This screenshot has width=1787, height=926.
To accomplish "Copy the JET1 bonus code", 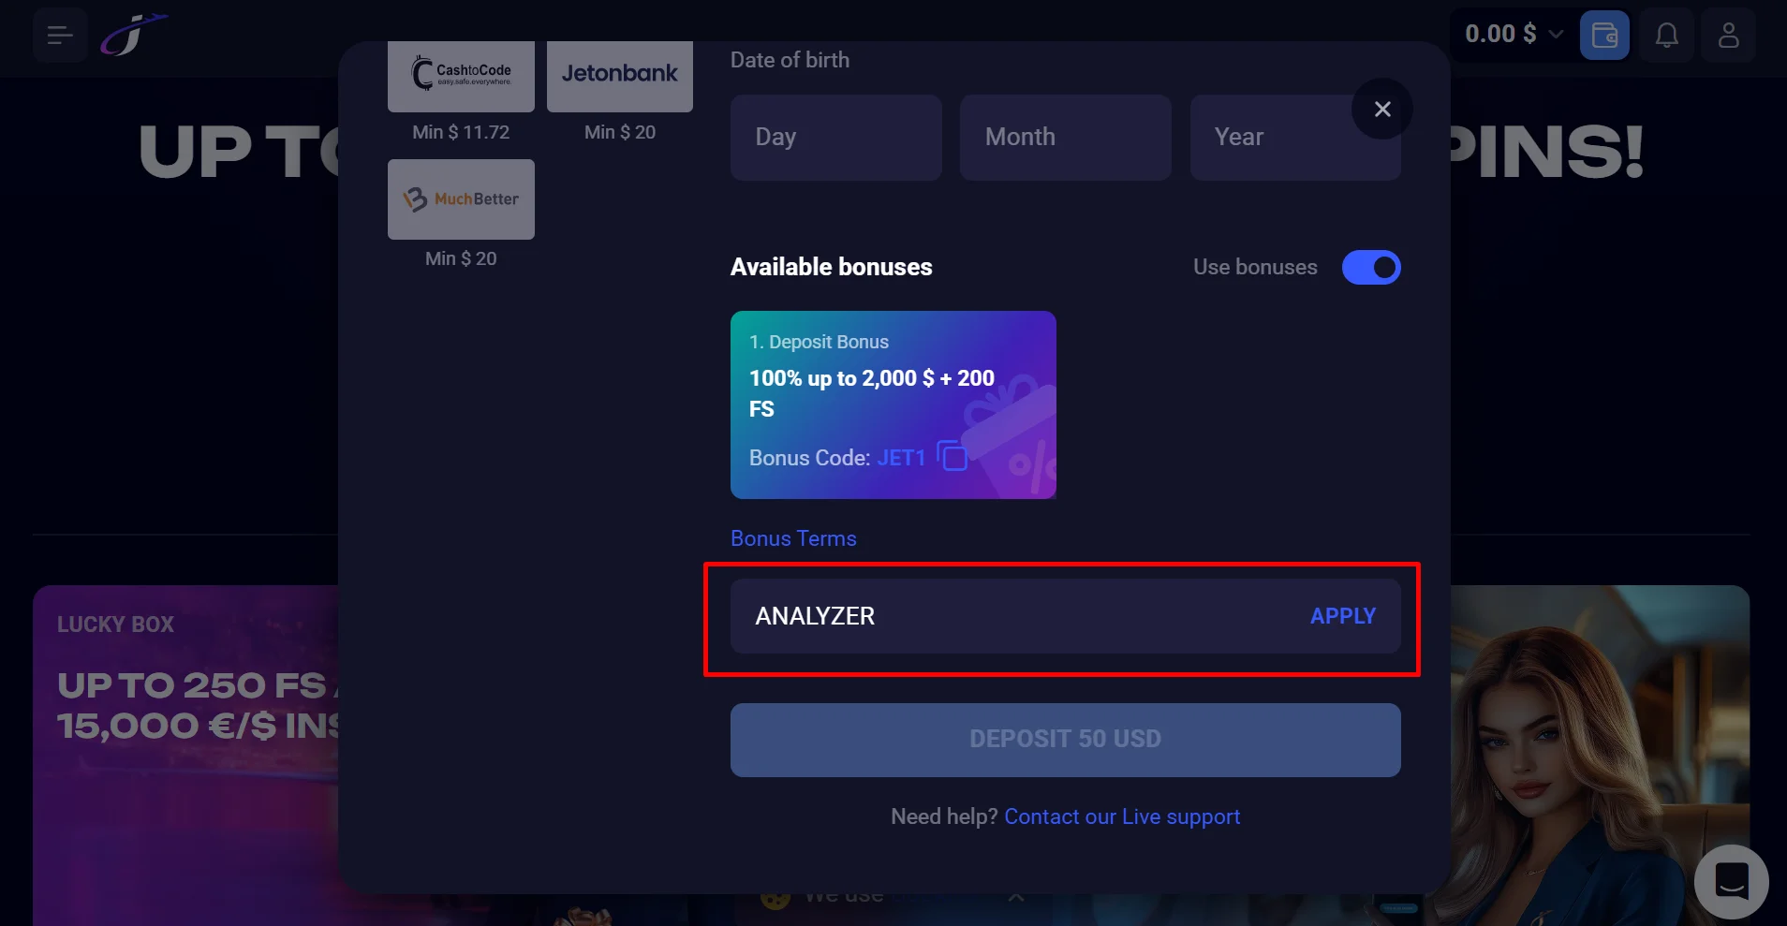I will point(953,456).
